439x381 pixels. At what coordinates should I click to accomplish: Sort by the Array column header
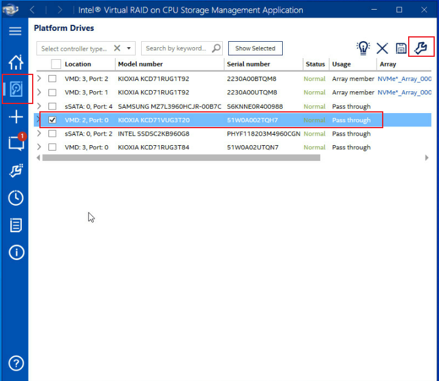(x=388, y=64)
